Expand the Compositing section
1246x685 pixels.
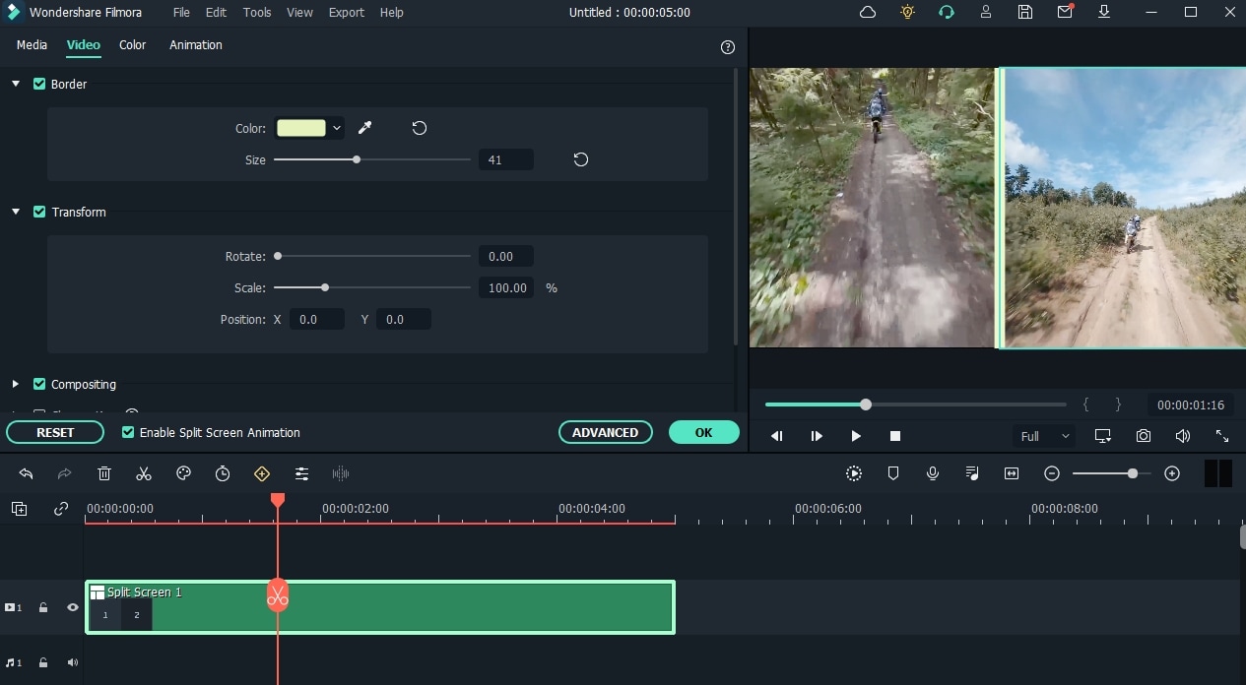pos(16,384)
